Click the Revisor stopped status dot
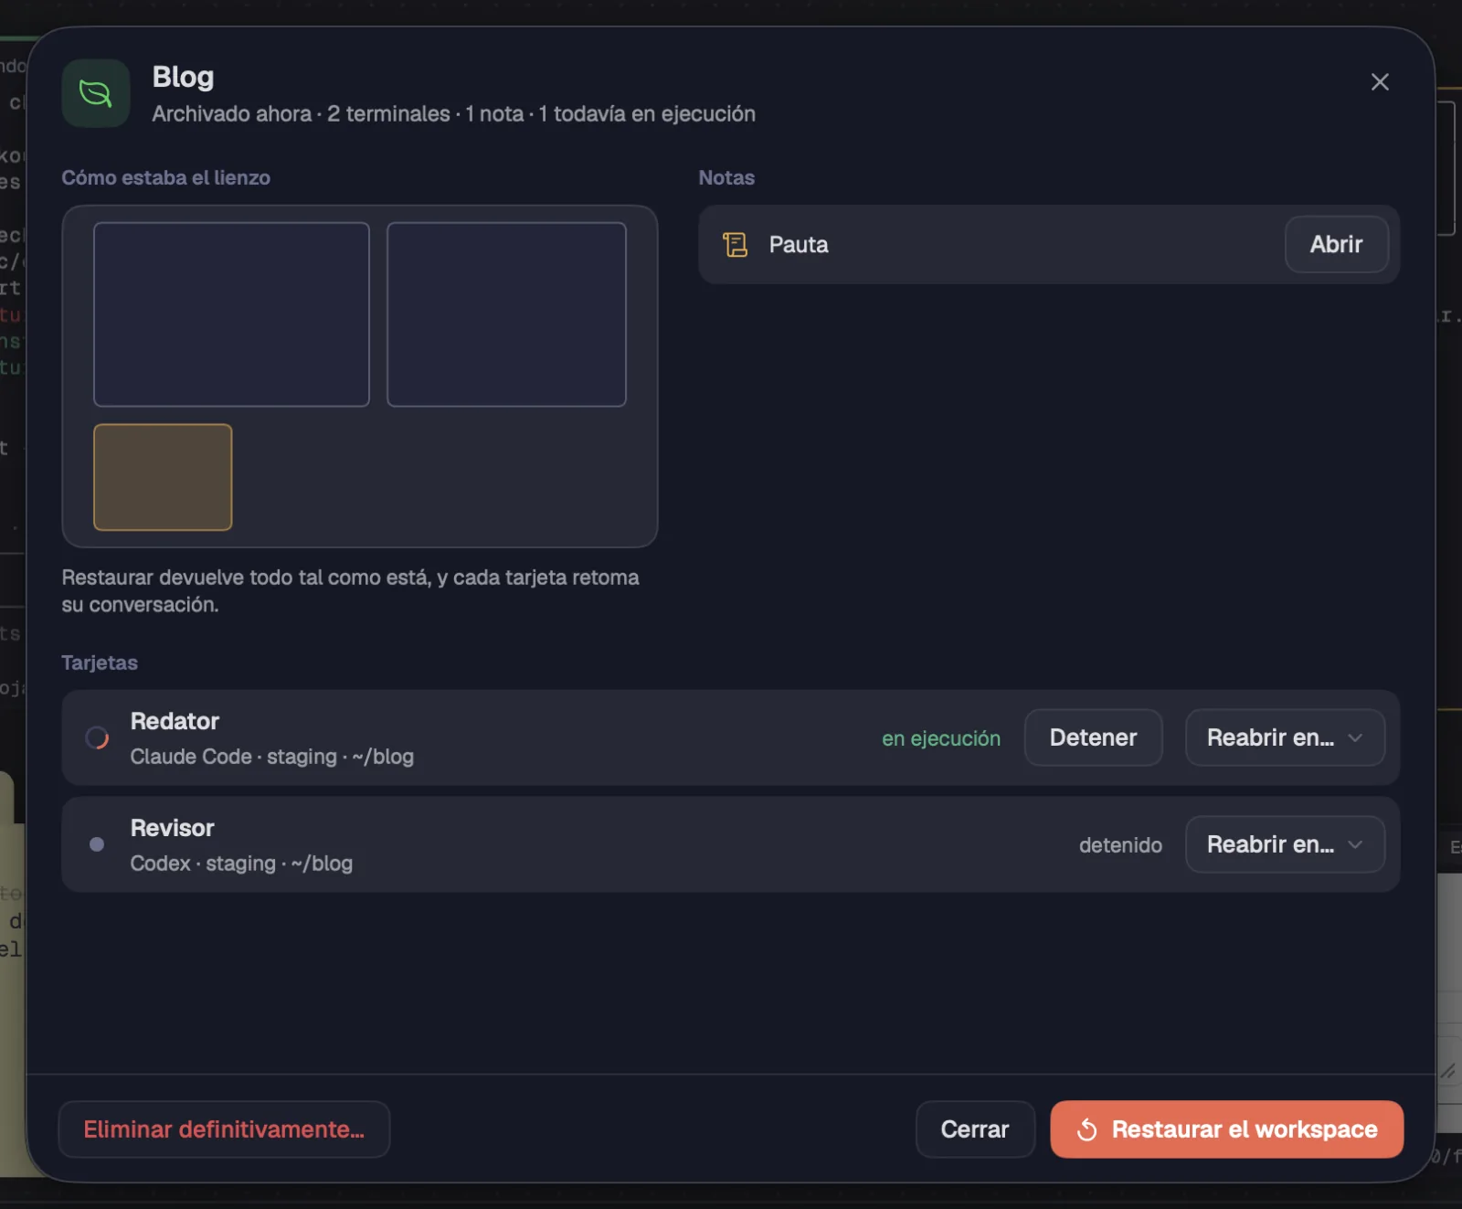This screenshot has width=1462, height=1209. (97, 844)
